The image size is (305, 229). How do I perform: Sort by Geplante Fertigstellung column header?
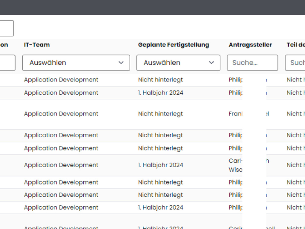pyautogui.click(x=174, y=45)
